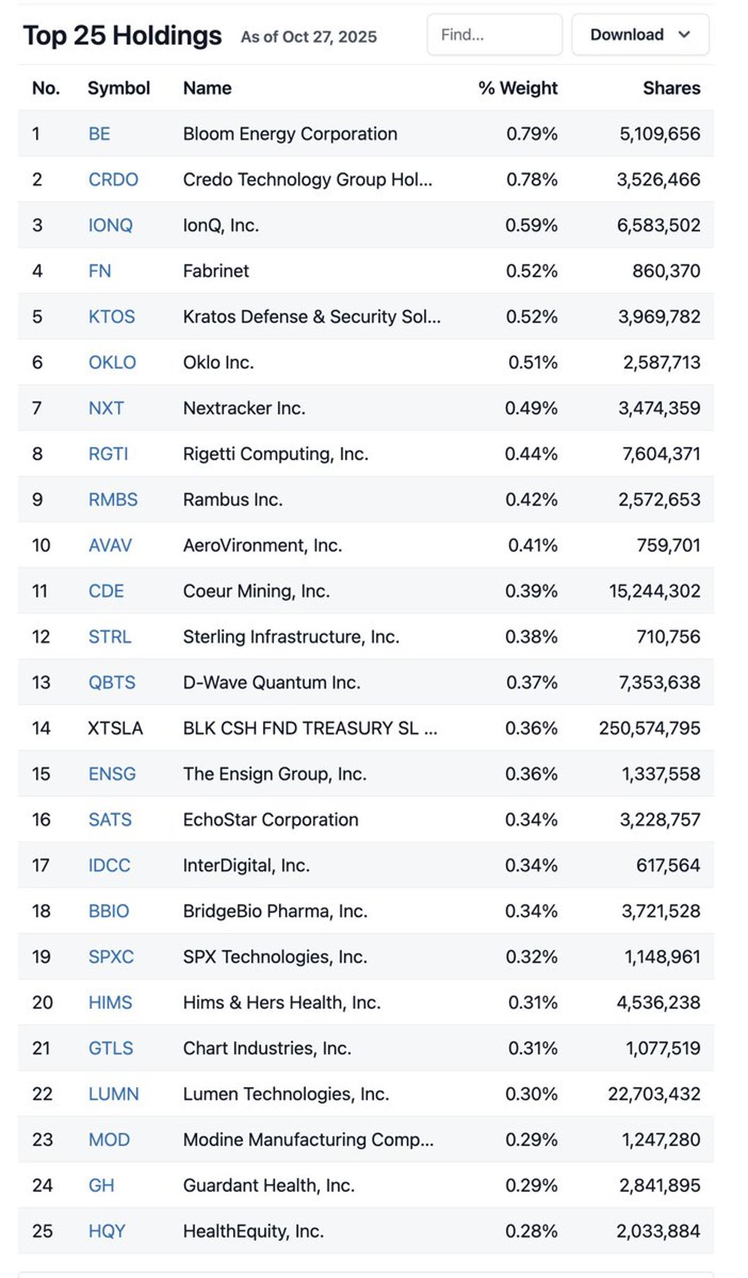748x1278 pixels.
Task: Click the Name column header
Action: [206, 88]
